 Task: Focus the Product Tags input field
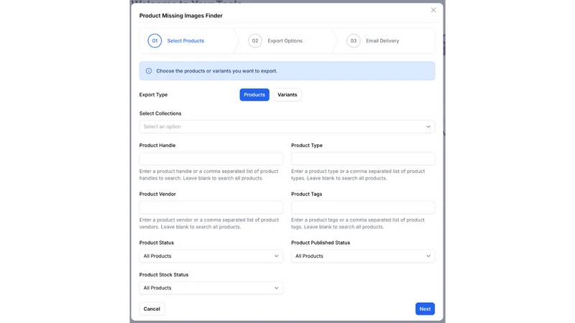coord(363,207)
